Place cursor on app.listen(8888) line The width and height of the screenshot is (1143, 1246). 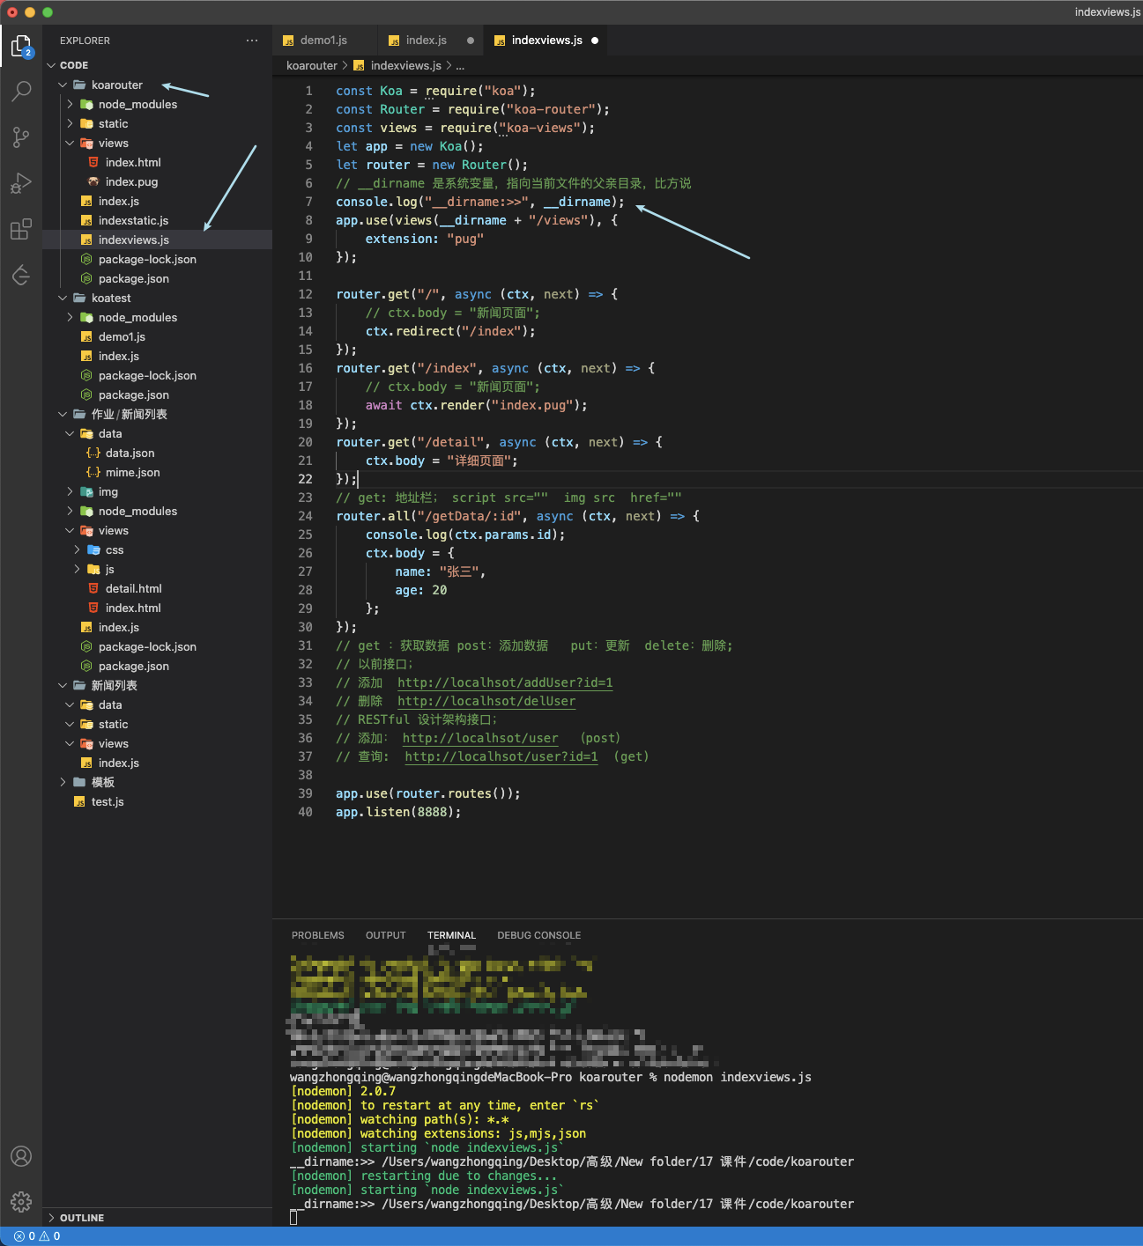(398, 812)
